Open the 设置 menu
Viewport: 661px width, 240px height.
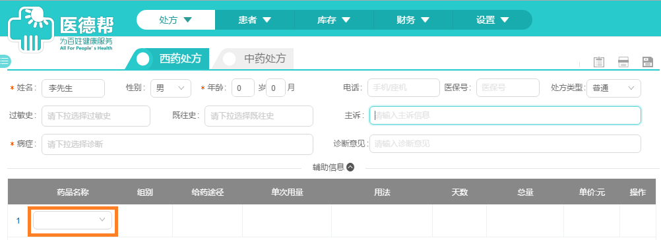pos(492,20)
